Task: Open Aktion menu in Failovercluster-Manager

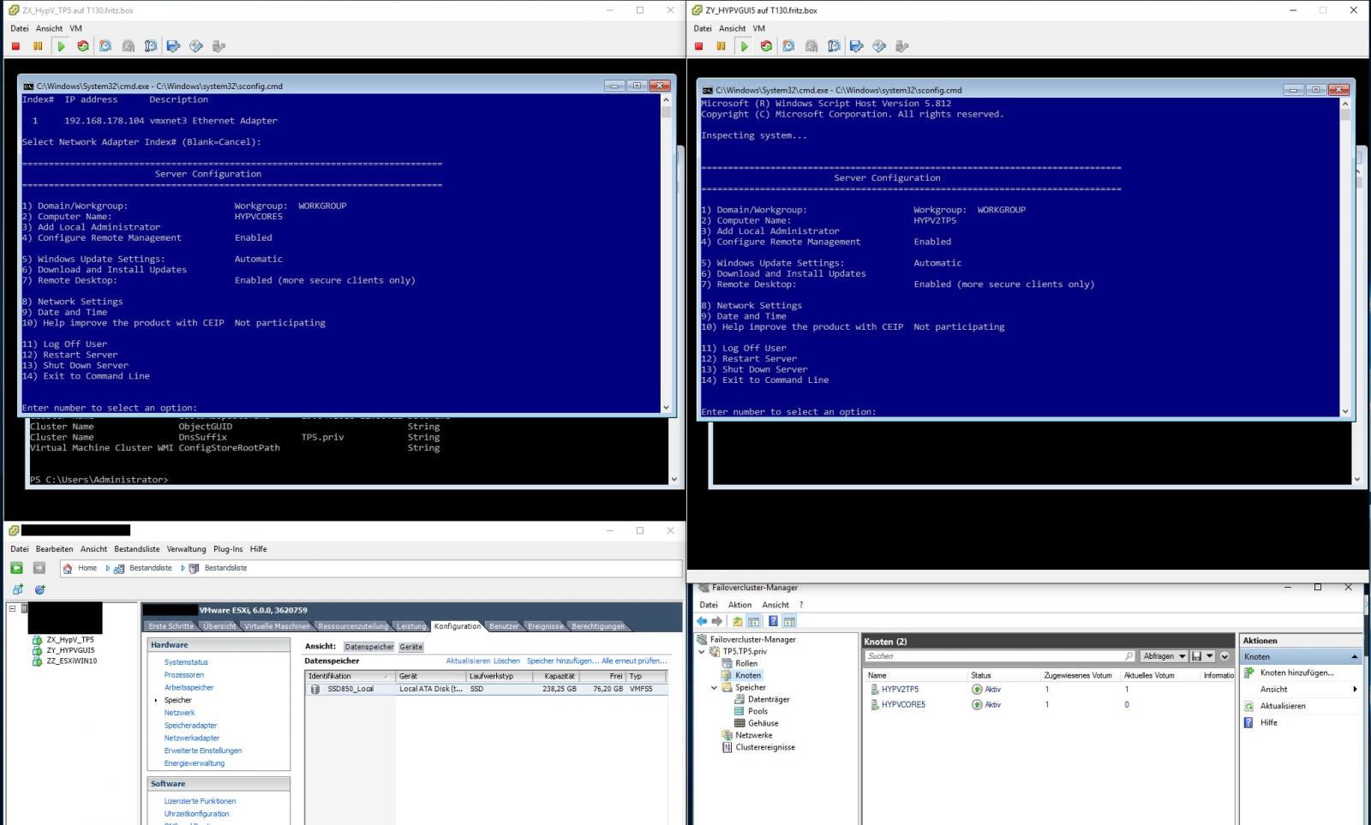Action: point(739,605)
